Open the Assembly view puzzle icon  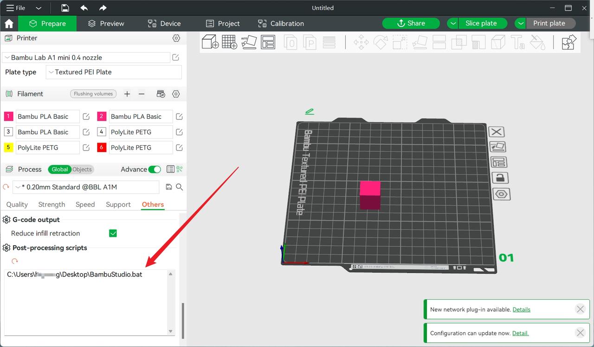pos(568,42)
